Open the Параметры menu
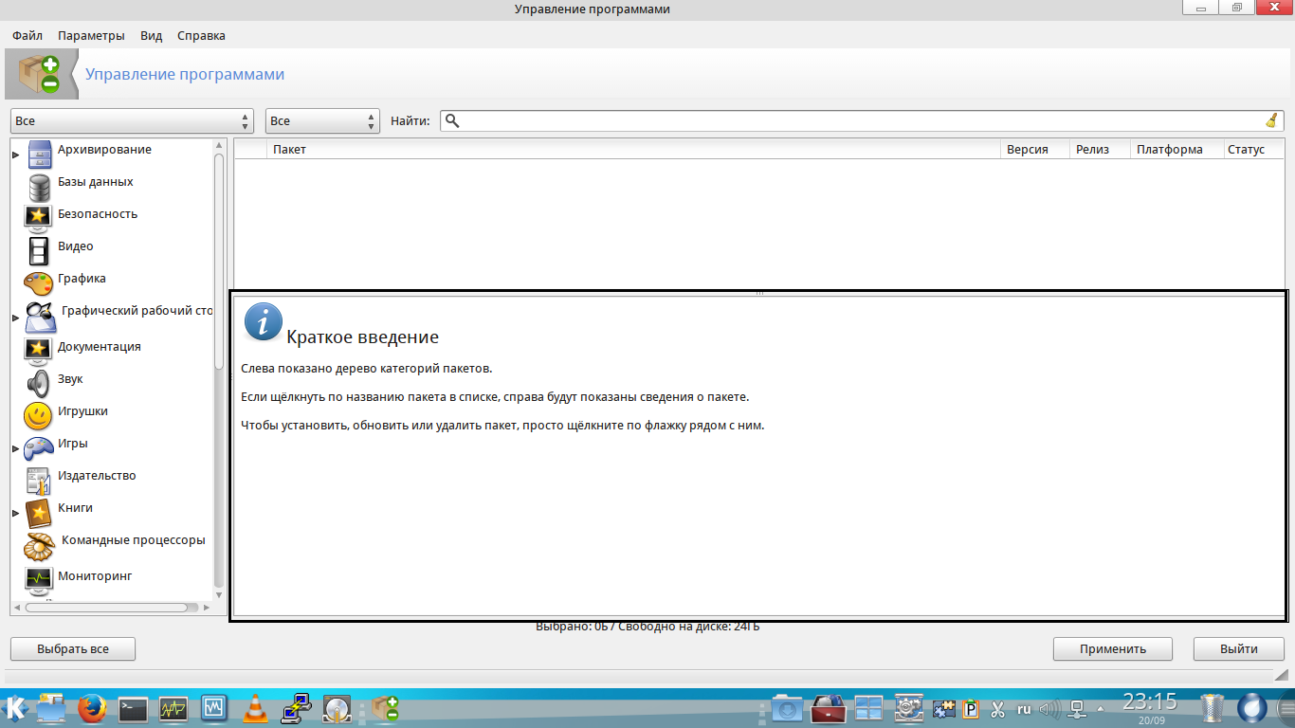The image size is (1295, 728). [x=91, y=36]
